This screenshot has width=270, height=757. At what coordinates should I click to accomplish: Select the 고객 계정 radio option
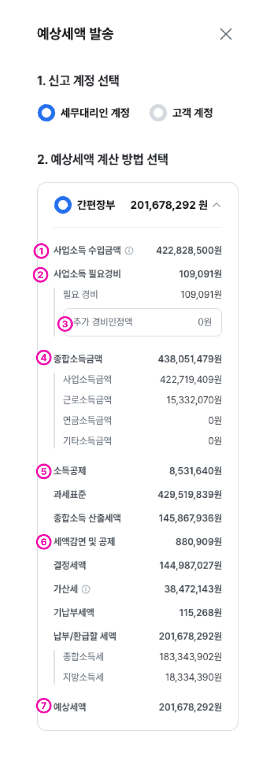coord(158,113)
